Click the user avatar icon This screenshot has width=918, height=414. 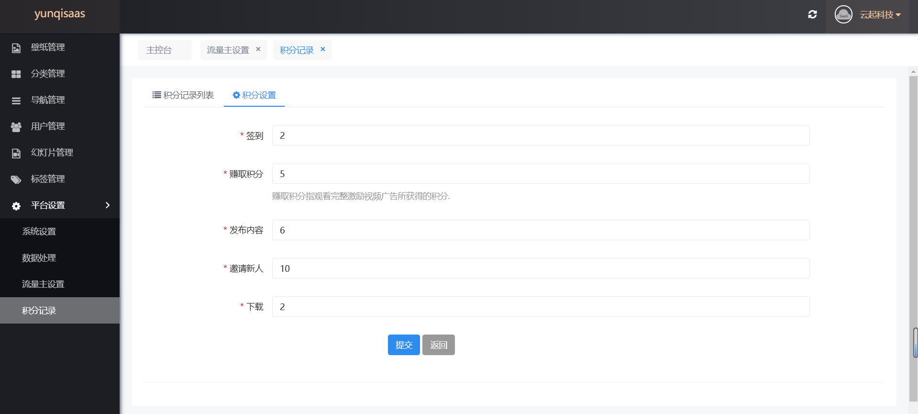[x=843, y=14]
